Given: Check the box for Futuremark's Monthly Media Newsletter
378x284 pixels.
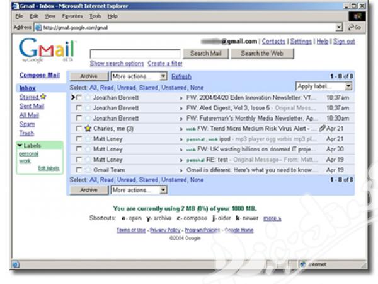Looking at the screenshot, I should tap(79, 118).
